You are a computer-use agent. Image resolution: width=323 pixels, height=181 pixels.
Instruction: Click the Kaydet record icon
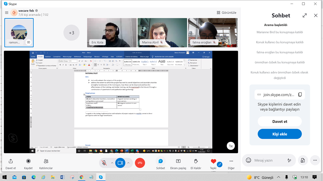click(28, 161)
